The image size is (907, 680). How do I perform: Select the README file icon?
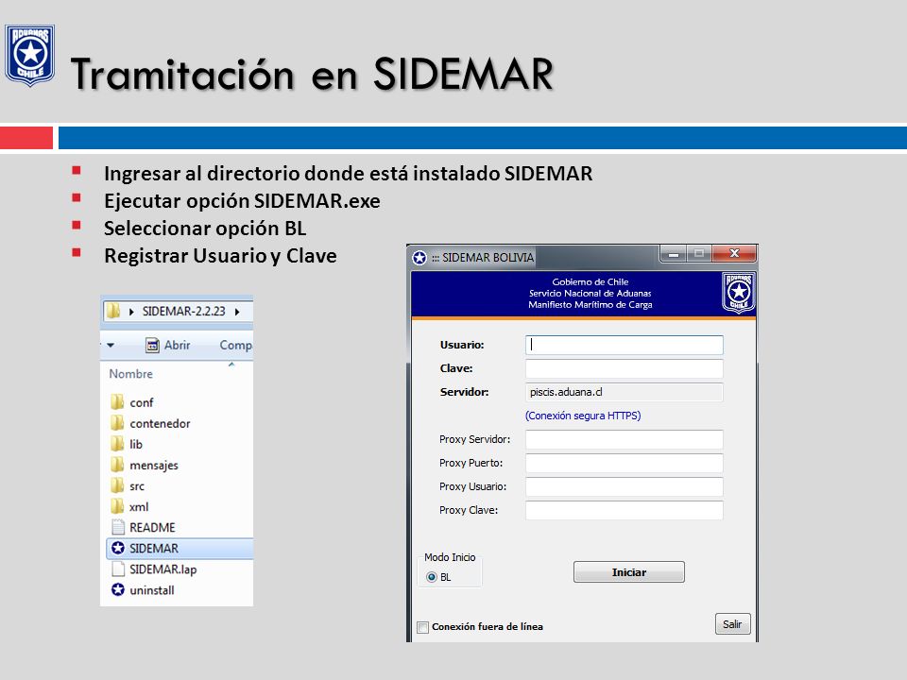(118, 527)
